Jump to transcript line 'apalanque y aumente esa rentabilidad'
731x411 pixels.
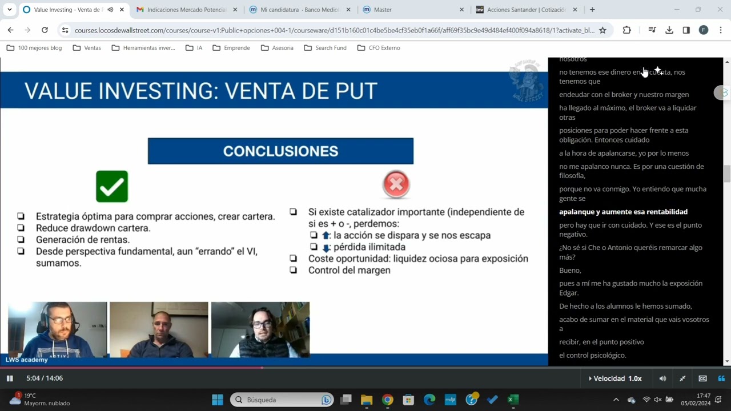(x=623, y=212)
